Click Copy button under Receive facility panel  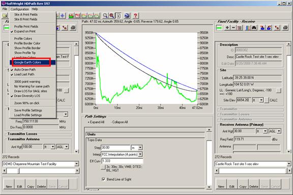click(243, 184)
